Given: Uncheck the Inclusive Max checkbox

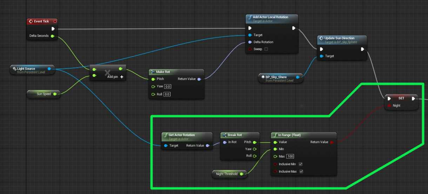Looking at the screenshot, I should tap(301, 172).
